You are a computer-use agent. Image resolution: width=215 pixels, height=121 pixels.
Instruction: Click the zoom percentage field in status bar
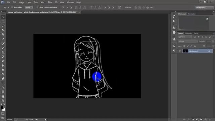tap(10, 120)
